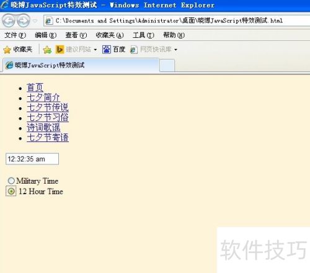Select the Military Time radio button
This screenshot has width=310, height=273.
[11, 181]
